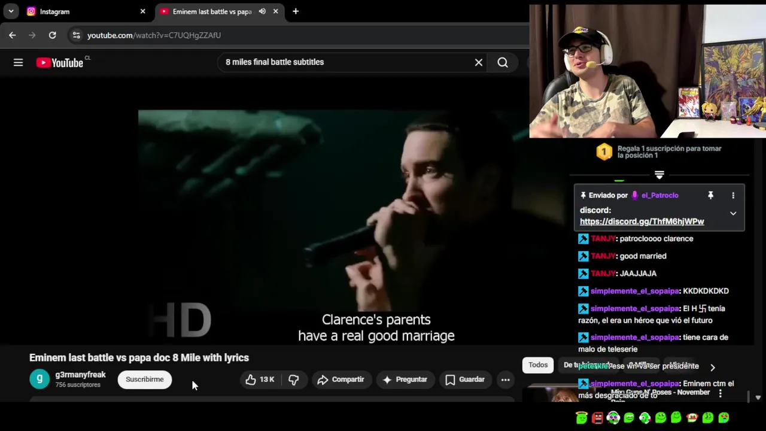The height and width of the screenshot is (431, 766).
Task: Like the video with 13 K thumbs up
Action: point(259,380)
